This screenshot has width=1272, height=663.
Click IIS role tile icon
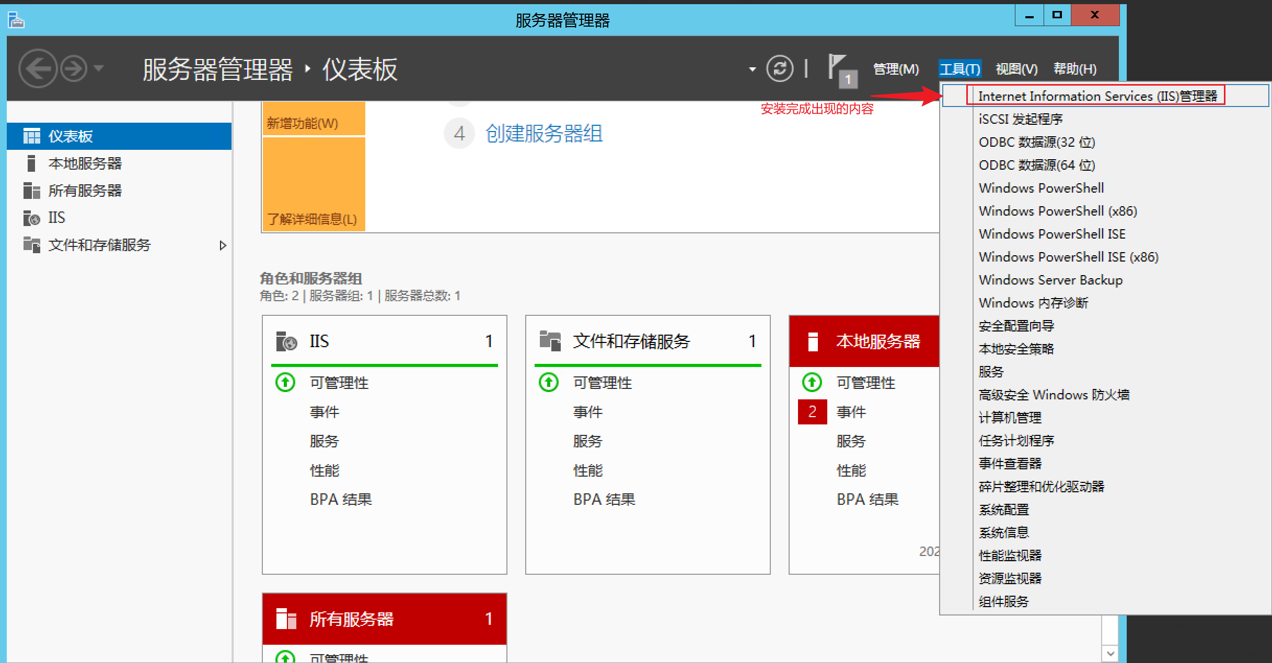[286, 341]
